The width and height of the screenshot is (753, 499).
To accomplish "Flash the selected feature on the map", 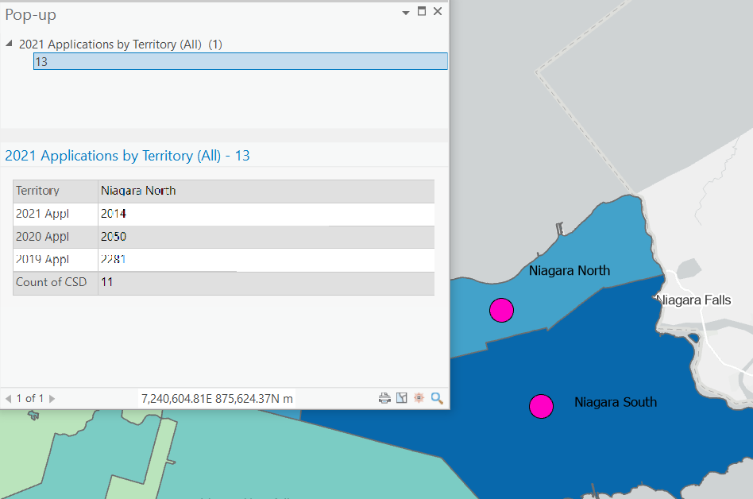I will 419,397.
